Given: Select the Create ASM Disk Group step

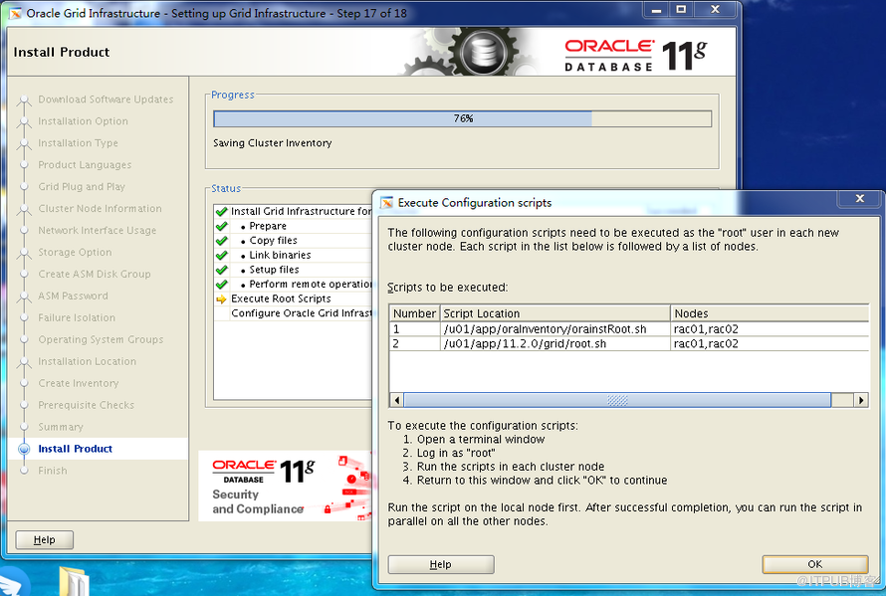Looking at the screenshot, I should [x=95, y=274].
